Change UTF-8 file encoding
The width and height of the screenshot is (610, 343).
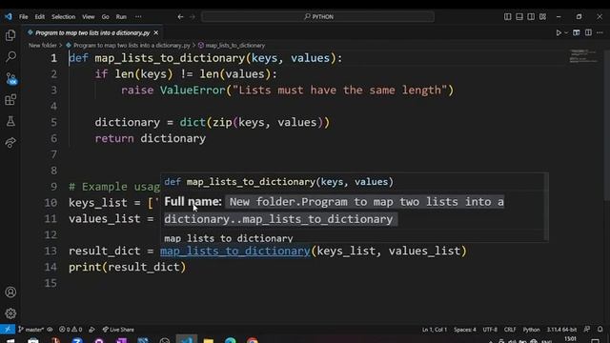coord(490,330)
